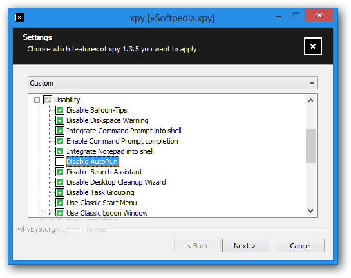Image resolution: width=351 pixels, height=278 pixels.
Task: Open the Custom profile dropdown
Action: tap(173, 83)
